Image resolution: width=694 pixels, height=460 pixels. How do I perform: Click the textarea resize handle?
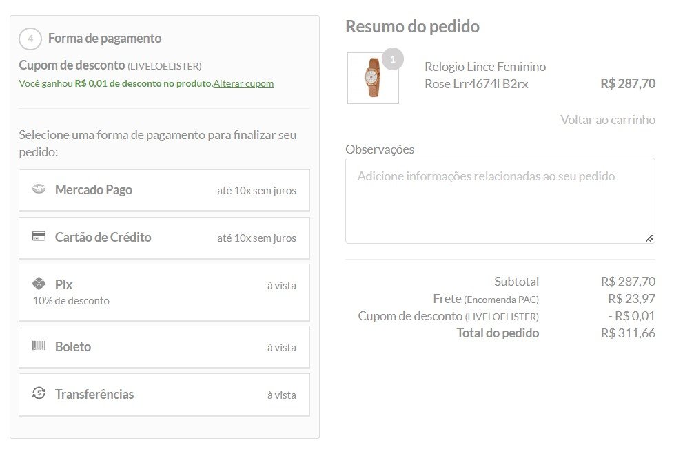649,238
